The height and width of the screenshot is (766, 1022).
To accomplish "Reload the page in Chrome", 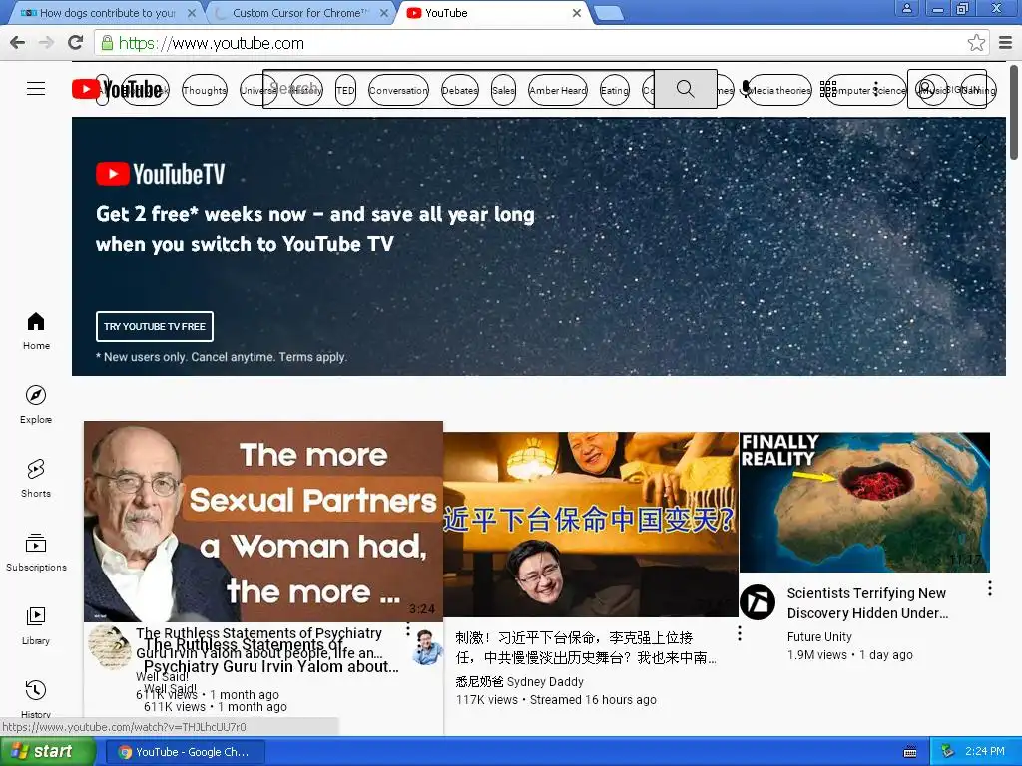I will [76, 43].
